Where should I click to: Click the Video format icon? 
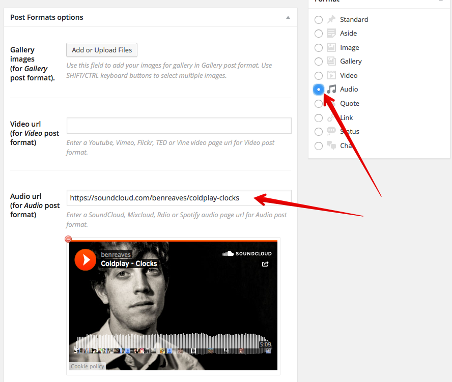(331, 75)
